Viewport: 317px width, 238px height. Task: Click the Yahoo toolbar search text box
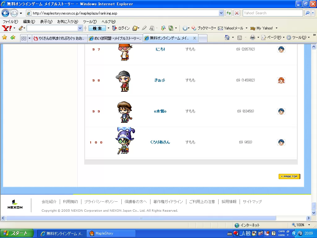(52, 28)
